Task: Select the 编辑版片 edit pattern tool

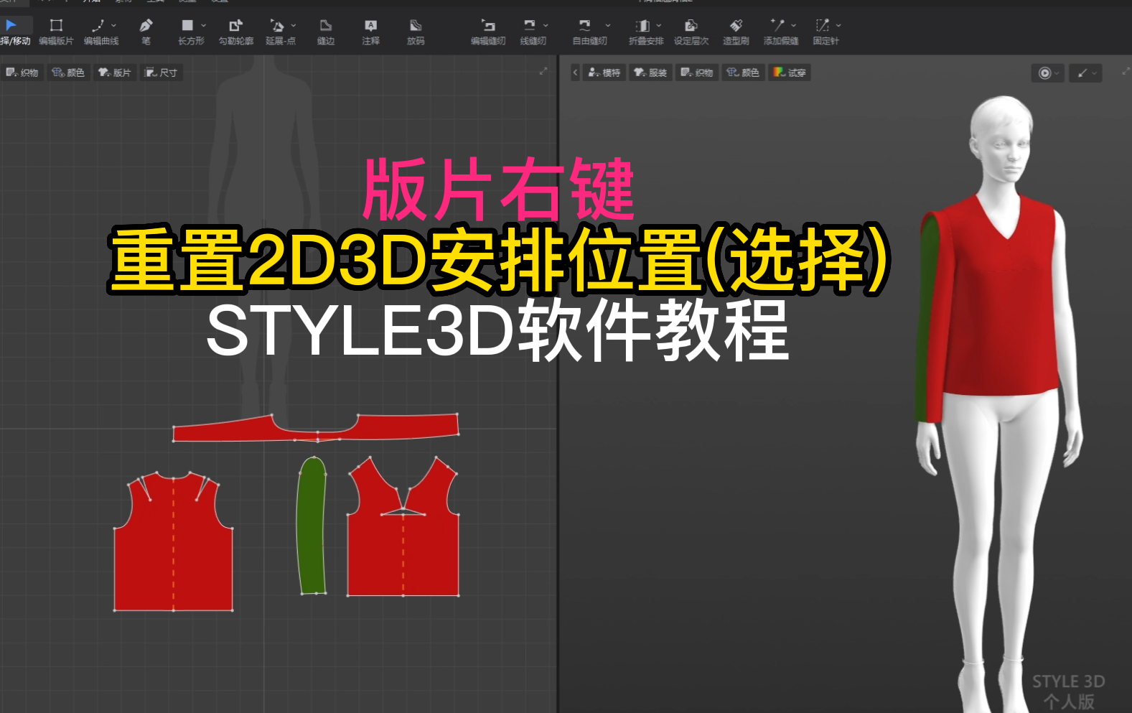Action: pos(56,32)
